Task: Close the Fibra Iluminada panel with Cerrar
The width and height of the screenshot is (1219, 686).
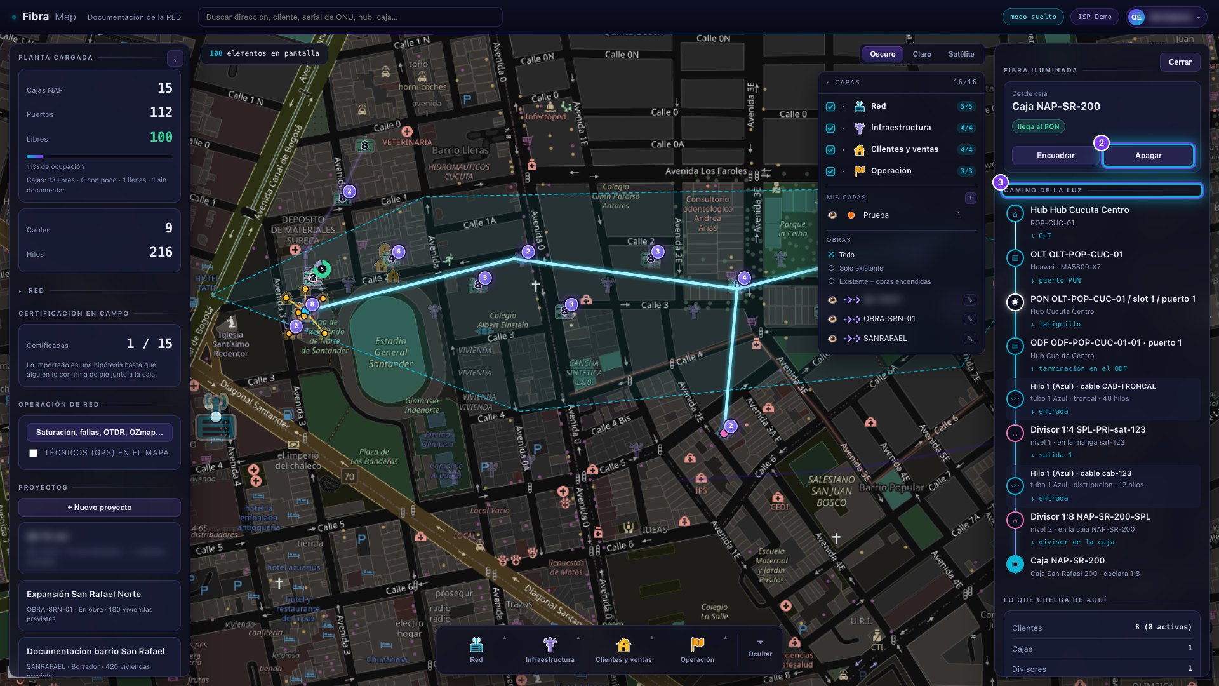Action: pos(1180,62)
